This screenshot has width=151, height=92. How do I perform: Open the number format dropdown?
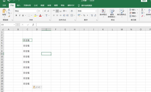pyautogui.click(x=96, y=11)
